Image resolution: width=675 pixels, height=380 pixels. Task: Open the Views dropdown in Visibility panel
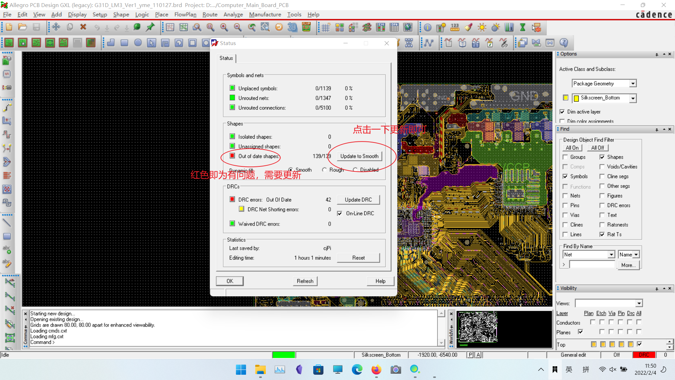pos(639,303)
